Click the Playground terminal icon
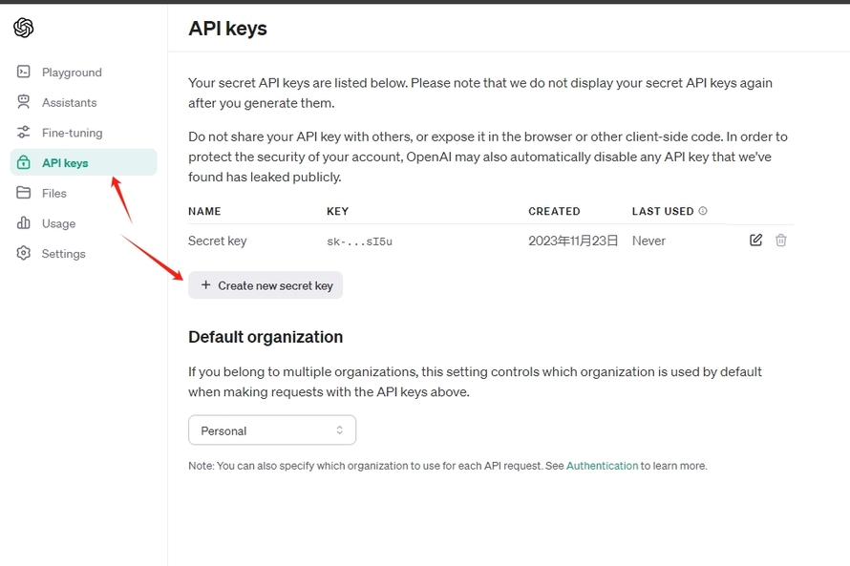The height and width of the screenshot is (566, 850). click(x=23, y=72)
